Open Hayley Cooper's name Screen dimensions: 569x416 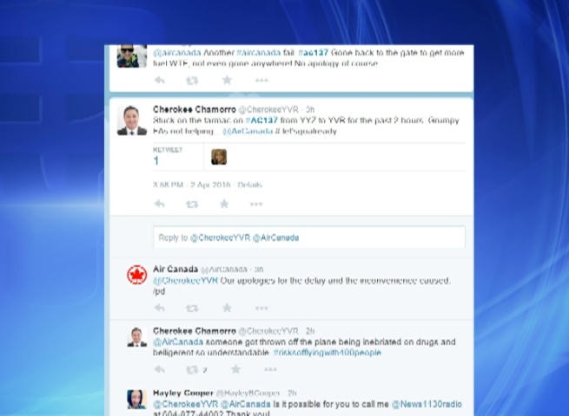[x=183, y=393]
